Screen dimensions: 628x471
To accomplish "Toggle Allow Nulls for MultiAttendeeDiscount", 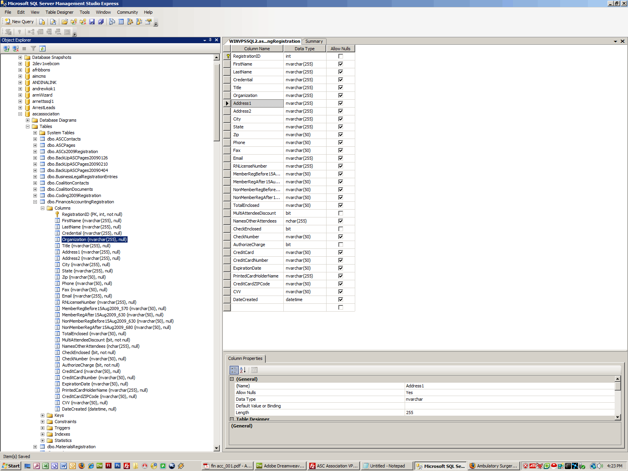I will tap(341, 213).
